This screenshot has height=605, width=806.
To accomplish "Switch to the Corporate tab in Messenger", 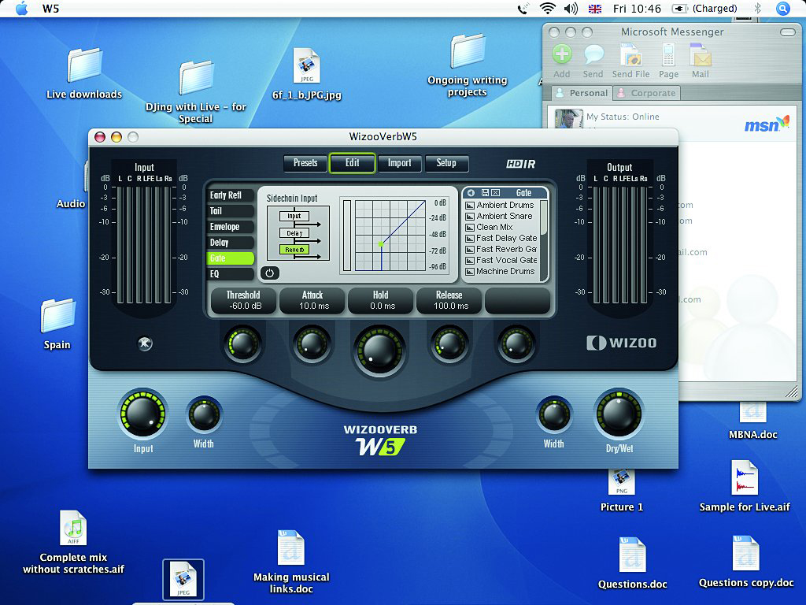I will 647,93.
